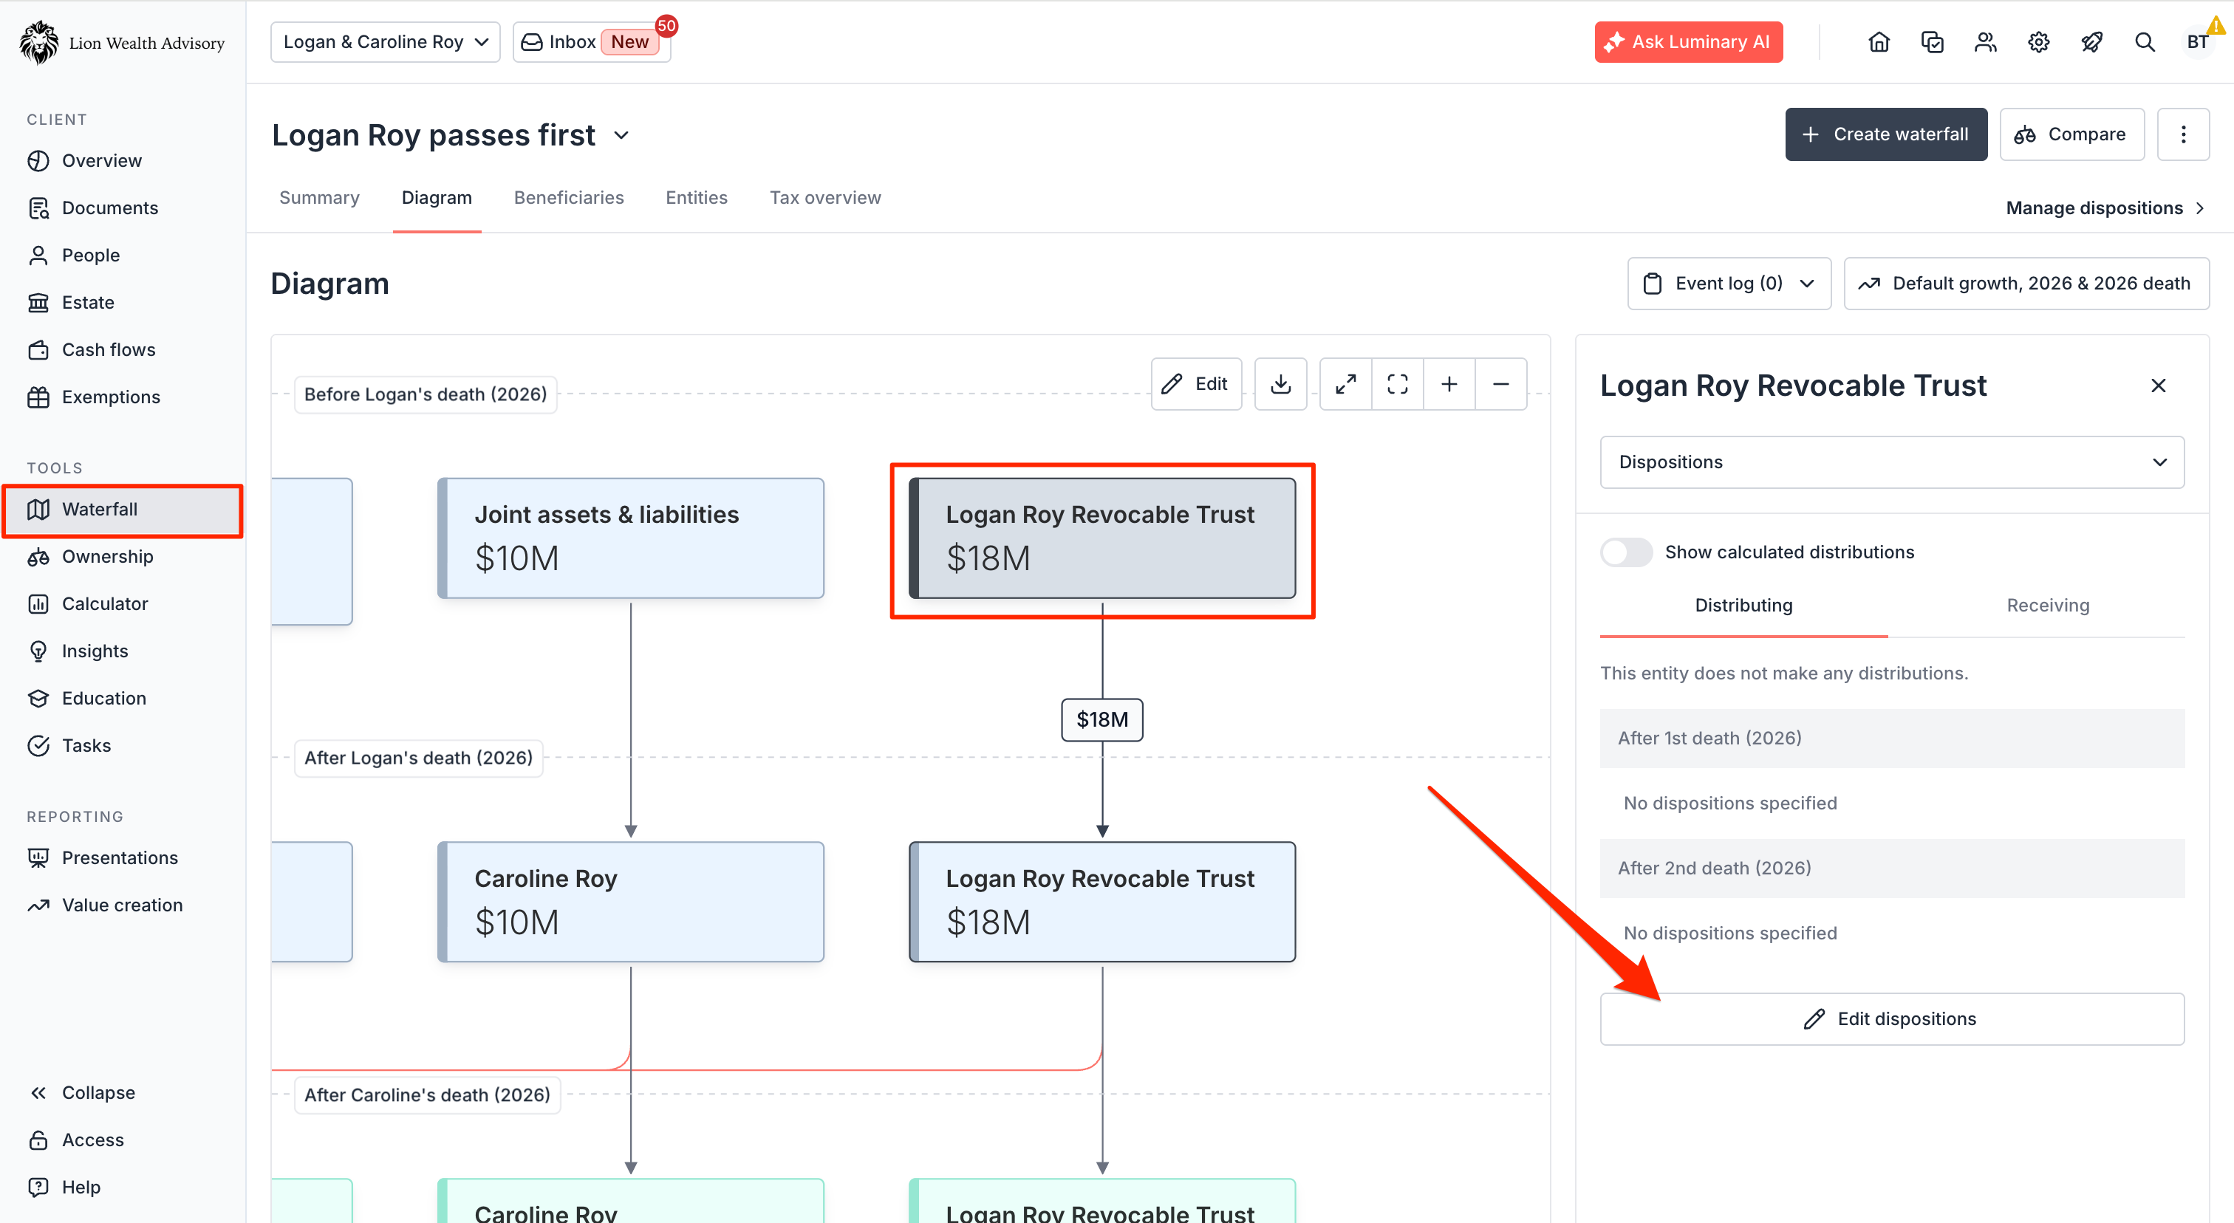Open the Inbox with New badge

[590, 41]
